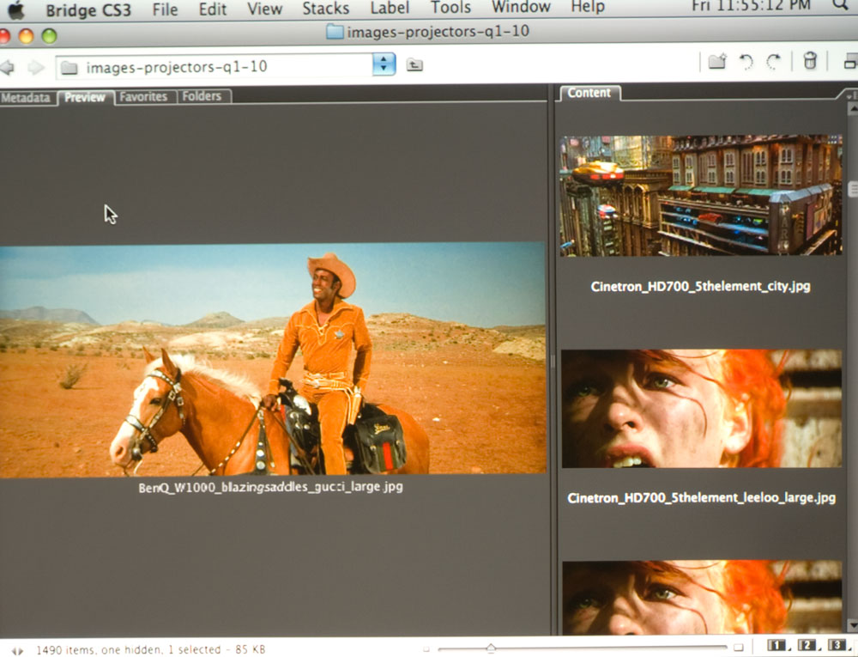Switch to compact mode
Viewport: 858px width, 657px height.
tap(850, 61)
